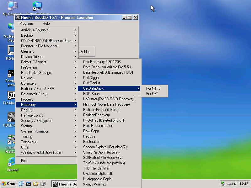Open the Remote Control menu entry

(x=46, y=115)
